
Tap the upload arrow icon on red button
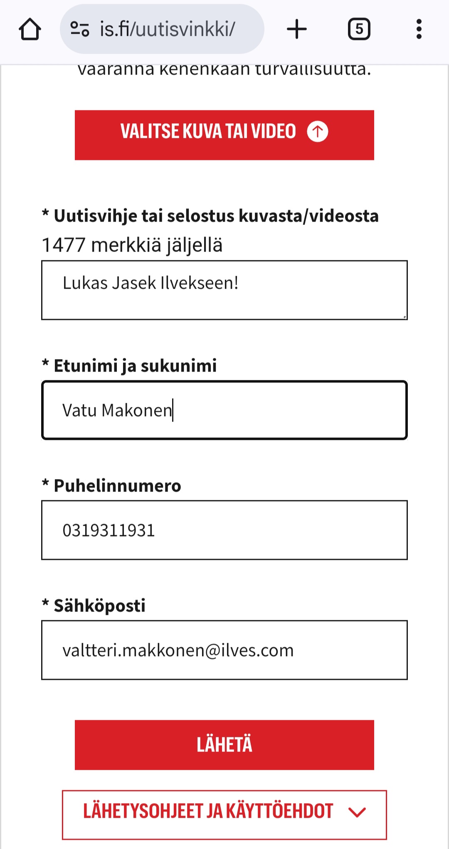318,132
